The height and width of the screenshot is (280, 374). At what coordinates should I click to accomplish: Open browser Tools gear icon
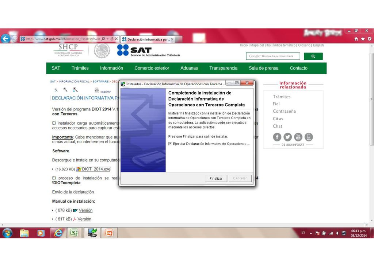[370, 39]
